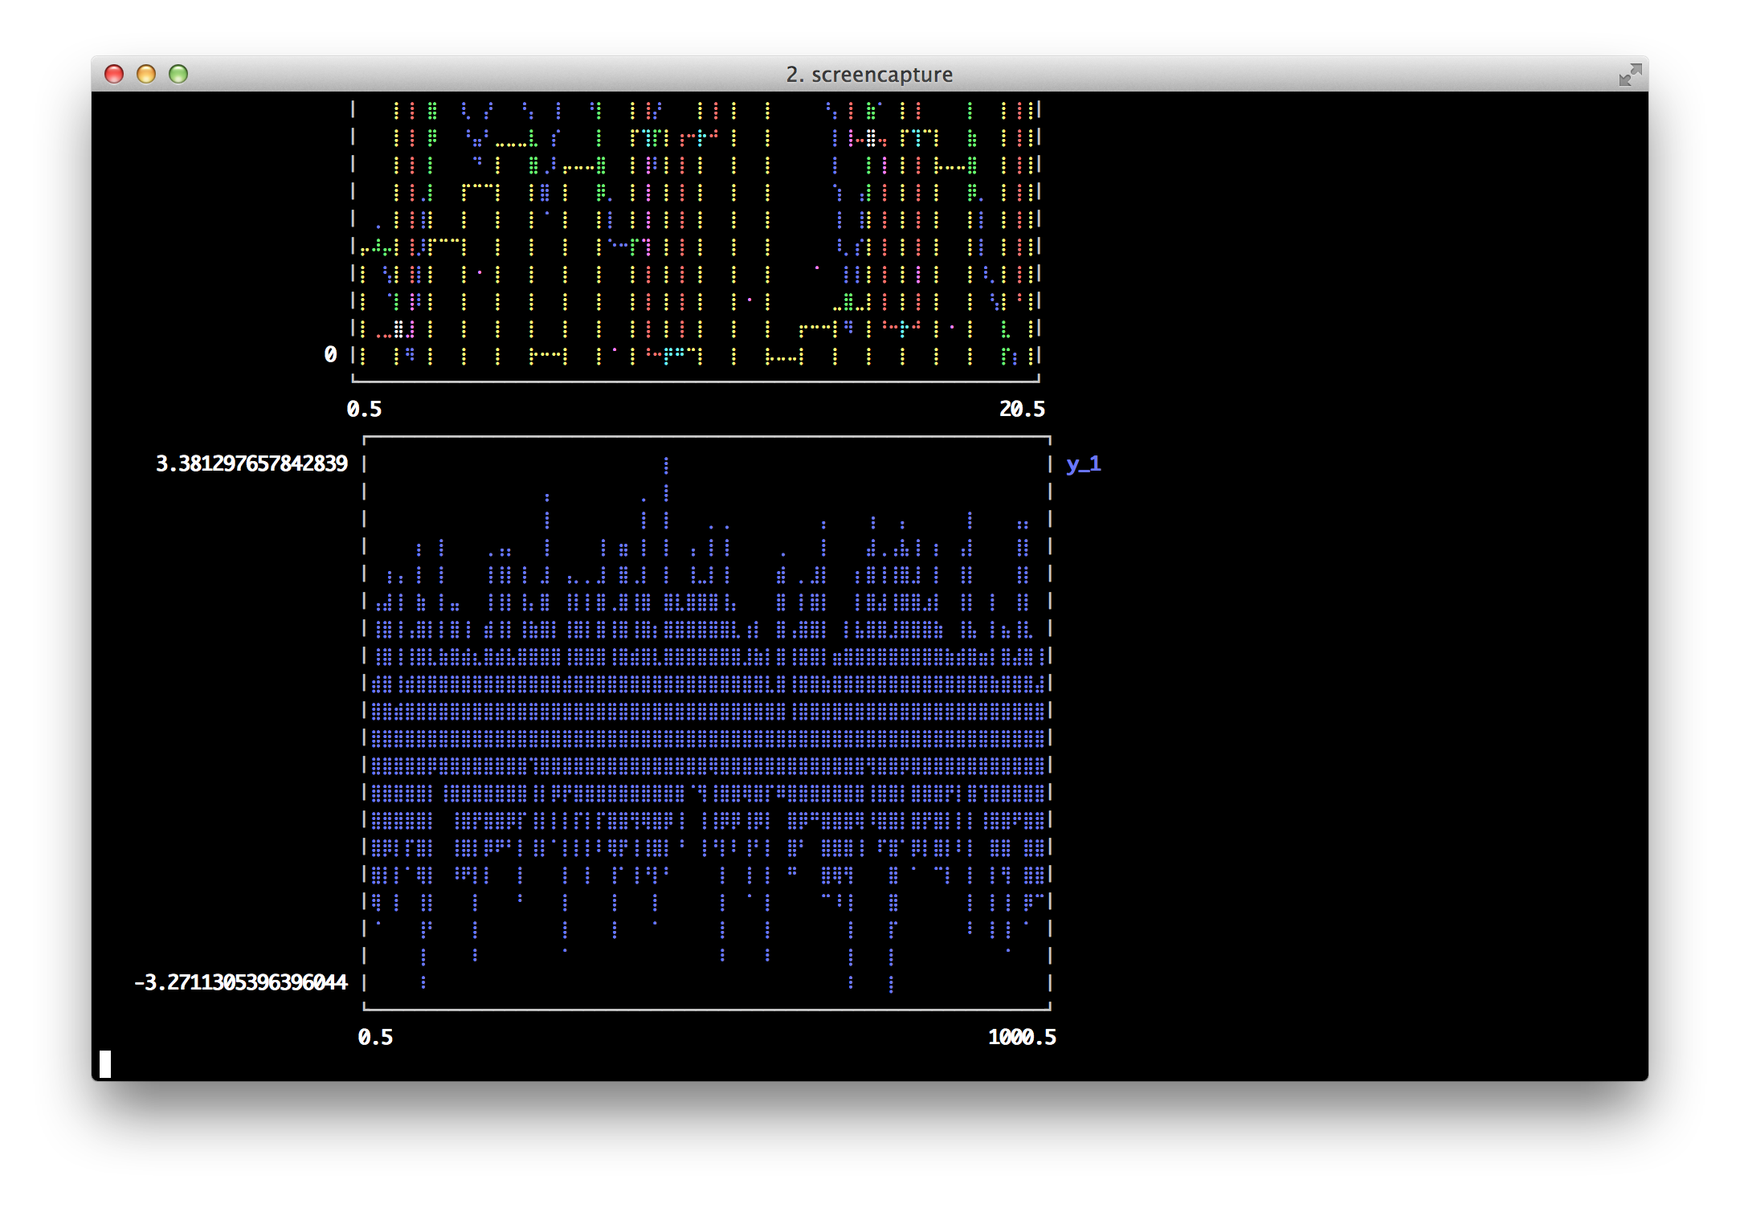Click the green zoom window button
The image size is (1740, 1208).
pos(178,74)
